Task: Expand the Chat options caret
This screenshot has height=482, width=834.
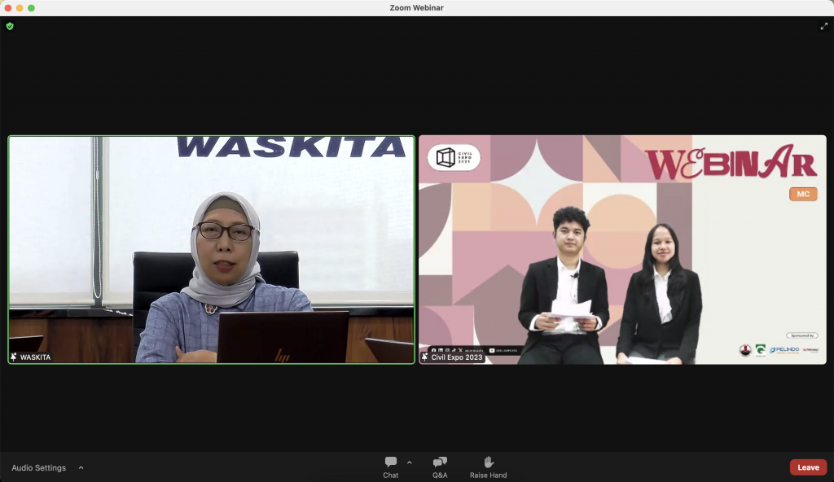Action: (x=409, y=462)
